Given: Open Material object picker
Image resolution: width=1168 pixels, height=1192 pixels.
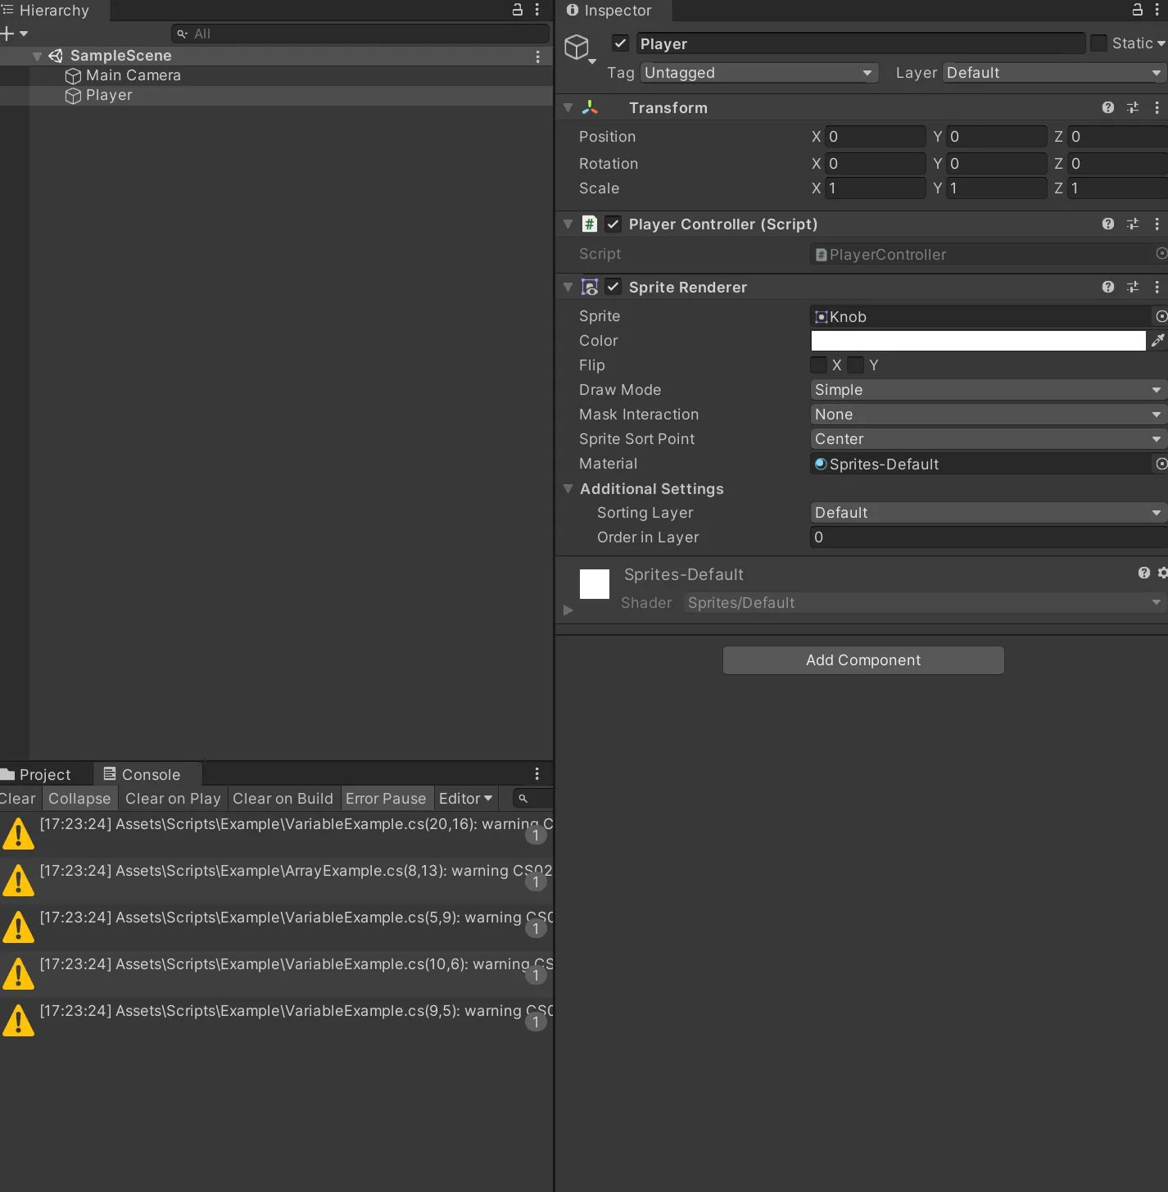Looking at the screenshot, I should point(1161,464).
